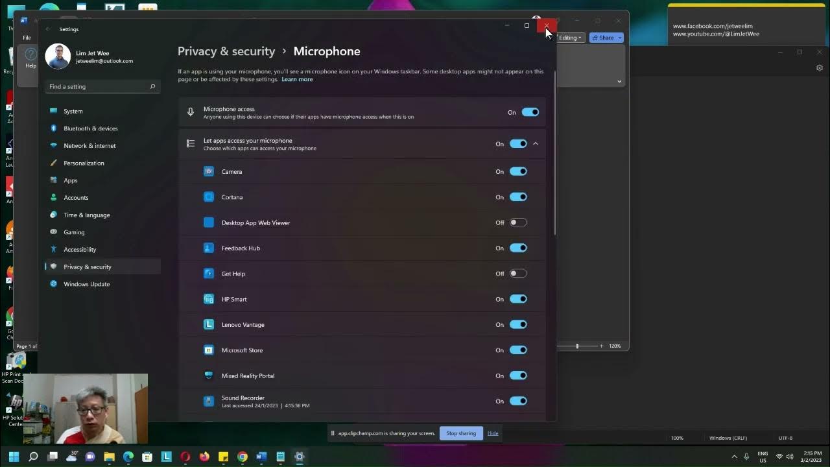Open System settings in the sidebar
Screen dimensions: 830x467
click(102, 111)
